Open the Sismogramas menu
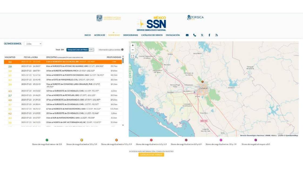The image size is (303, 170). point(130,35)
